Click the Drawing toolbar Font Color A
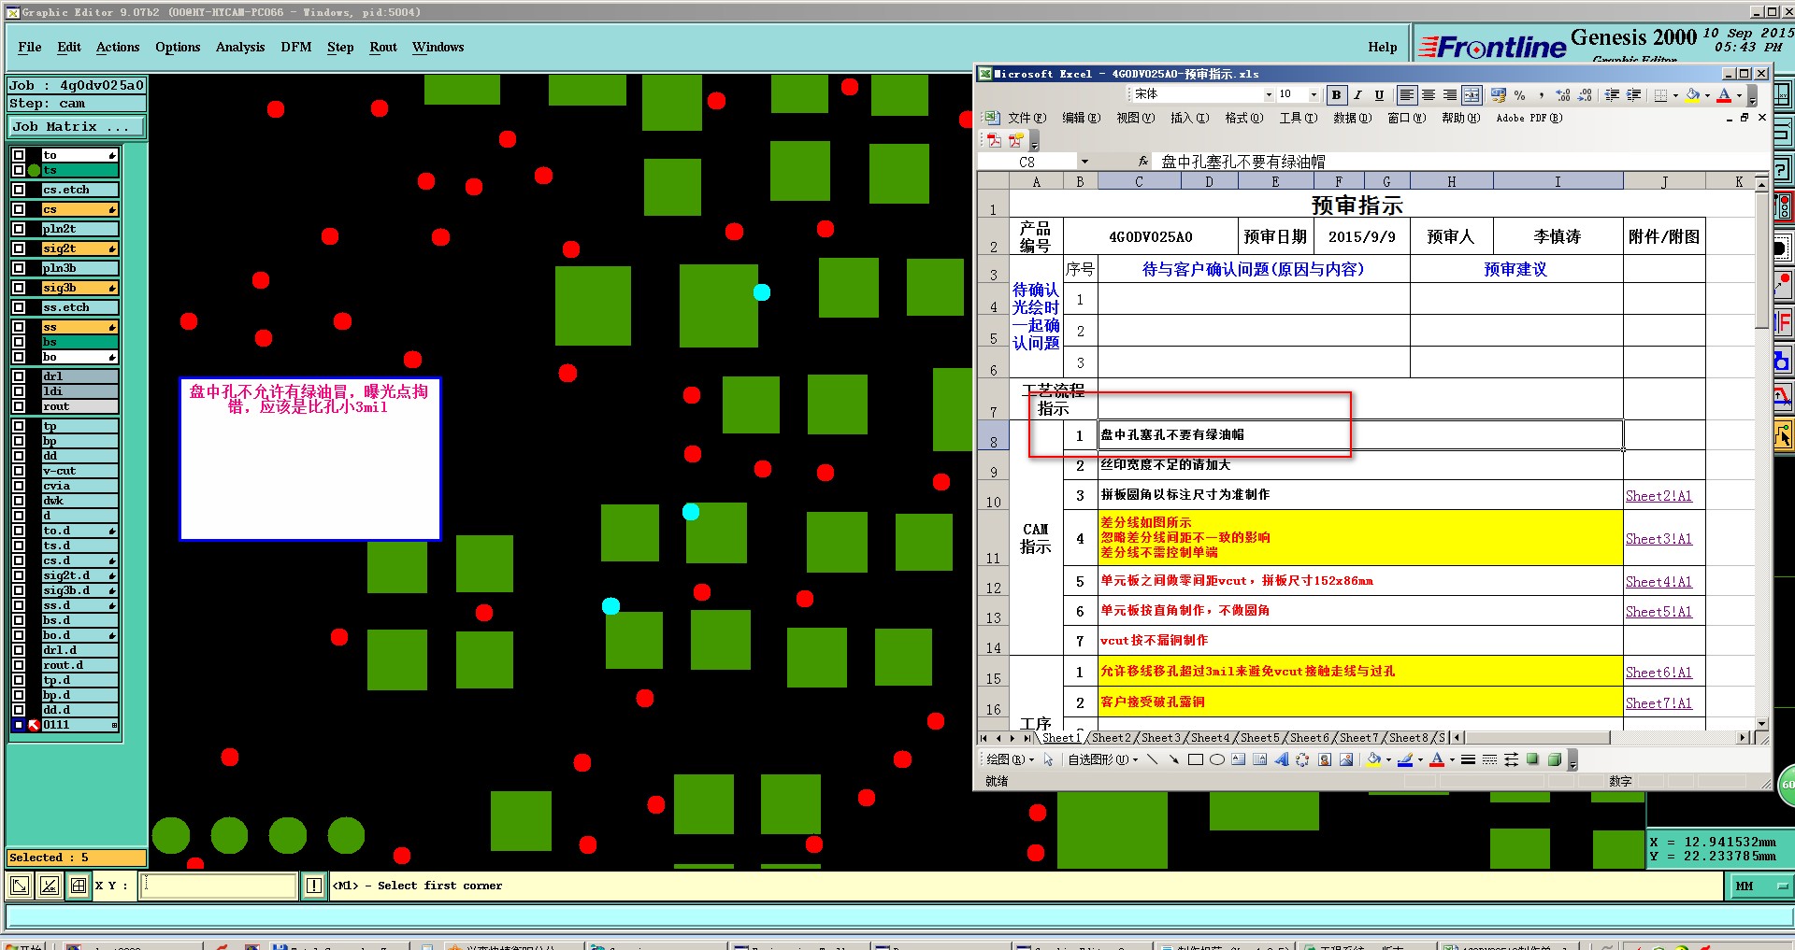1795x950 pixels. [1437, 759]
